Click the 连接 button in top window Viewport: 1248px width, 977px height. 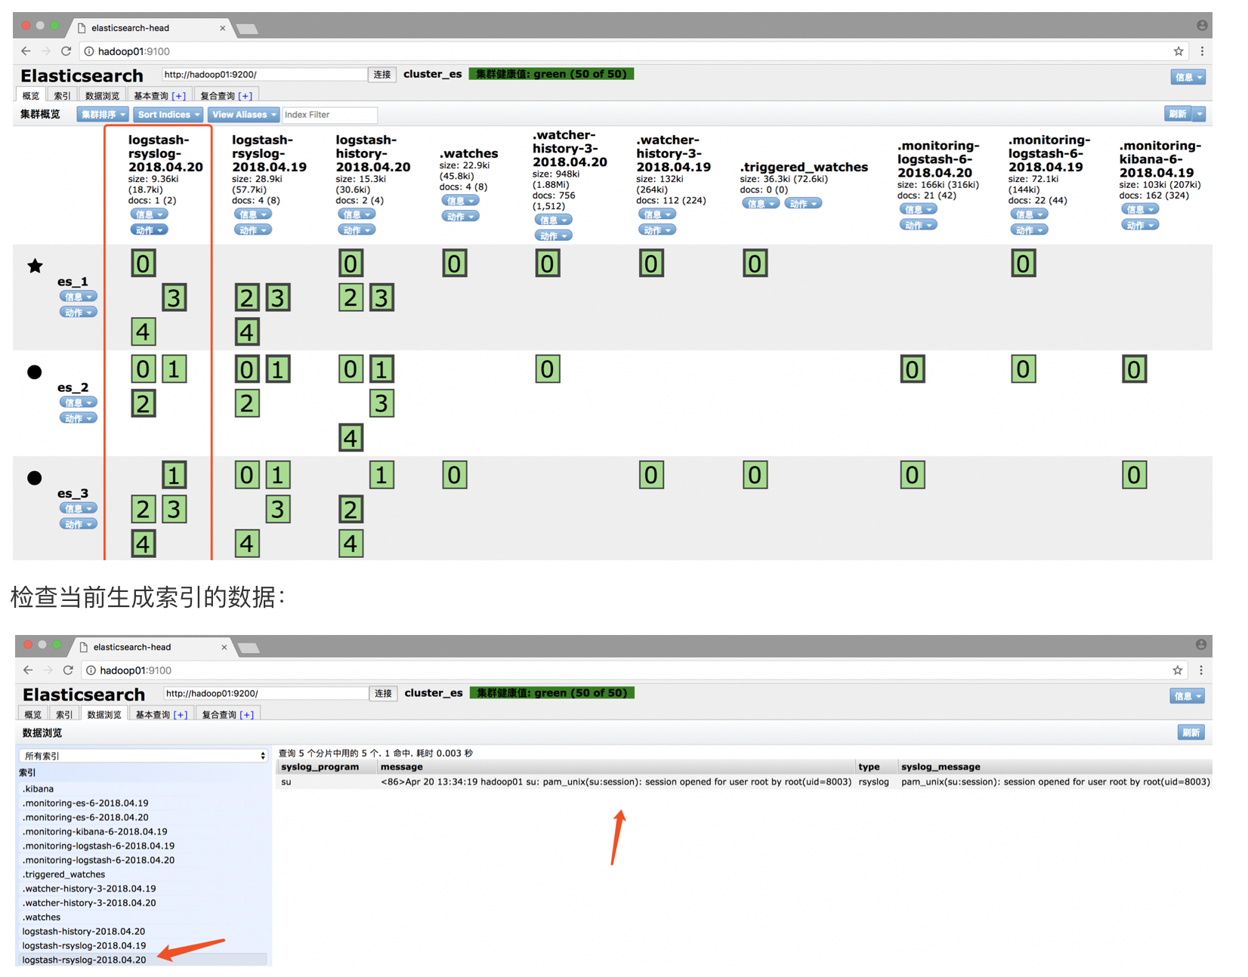click(x=382, y=75)
